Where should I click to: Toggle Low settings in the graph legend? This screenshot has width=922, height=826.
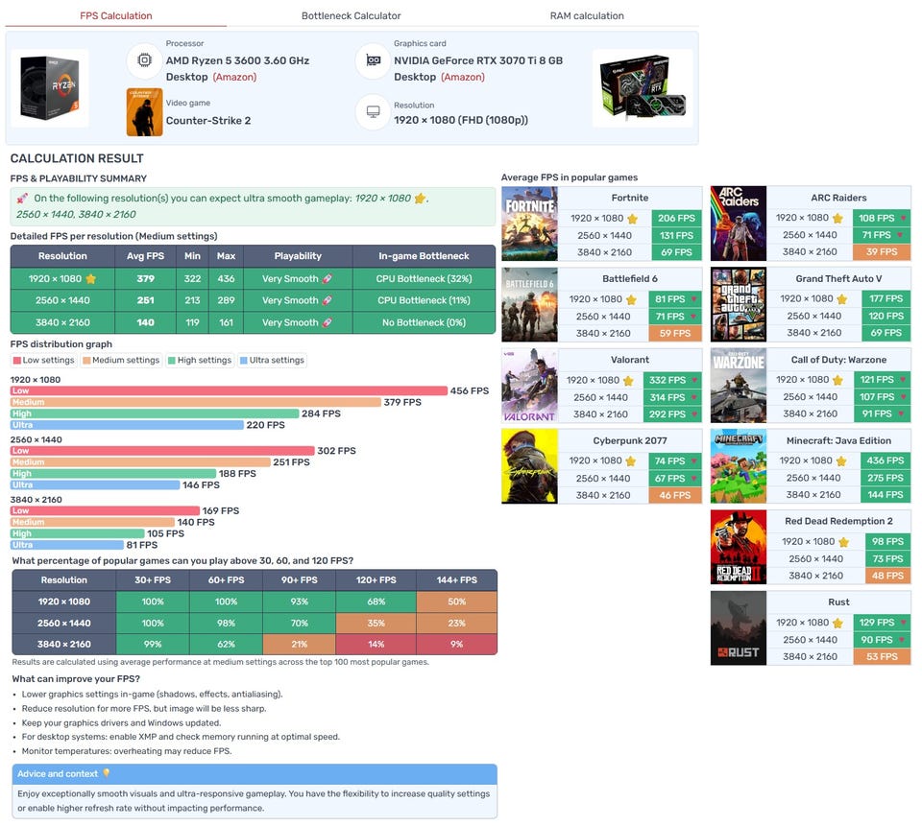[x=44, y=360]
